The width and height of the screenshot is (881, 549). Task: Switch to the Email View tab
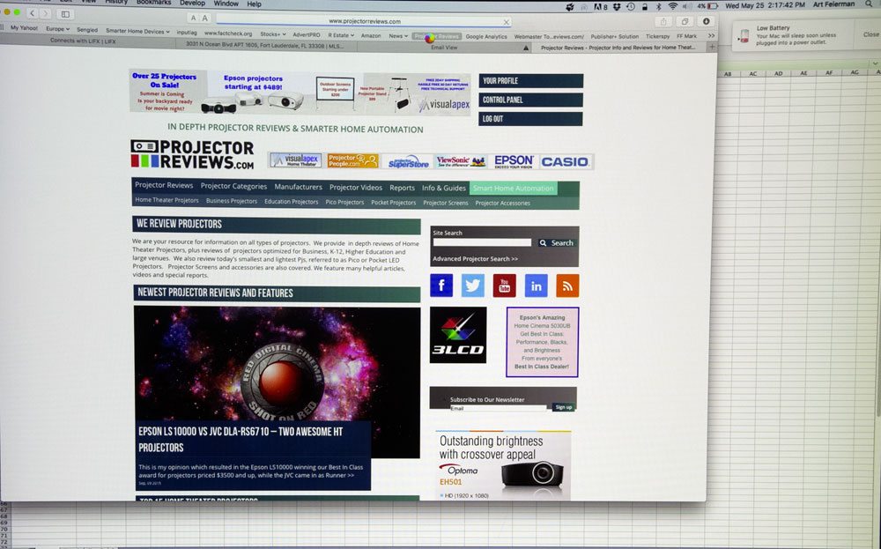444,48
